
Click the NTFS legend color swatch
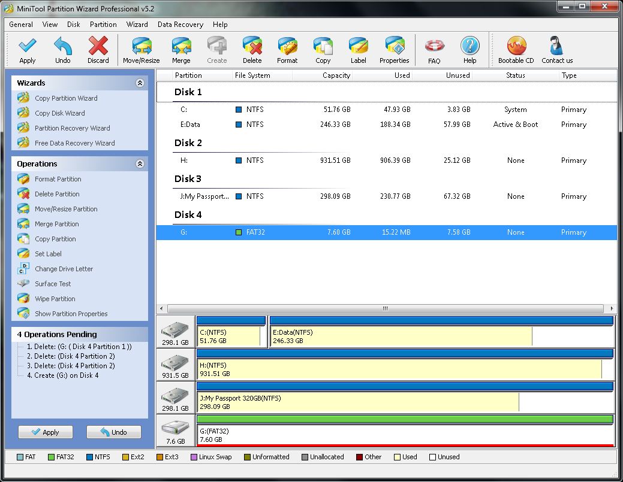pos(89,457)
